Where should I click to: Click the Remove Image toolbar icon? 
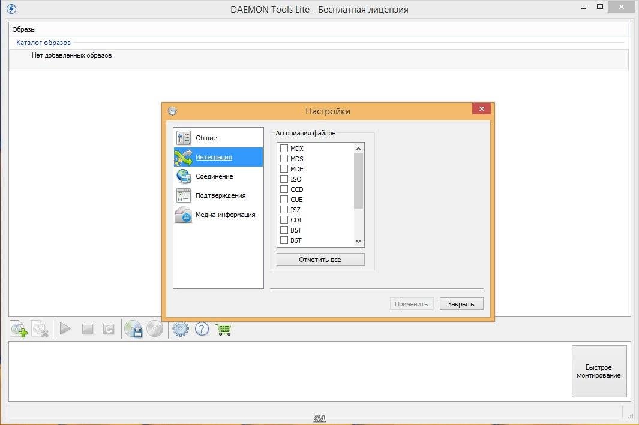click(x=40, y=329)
